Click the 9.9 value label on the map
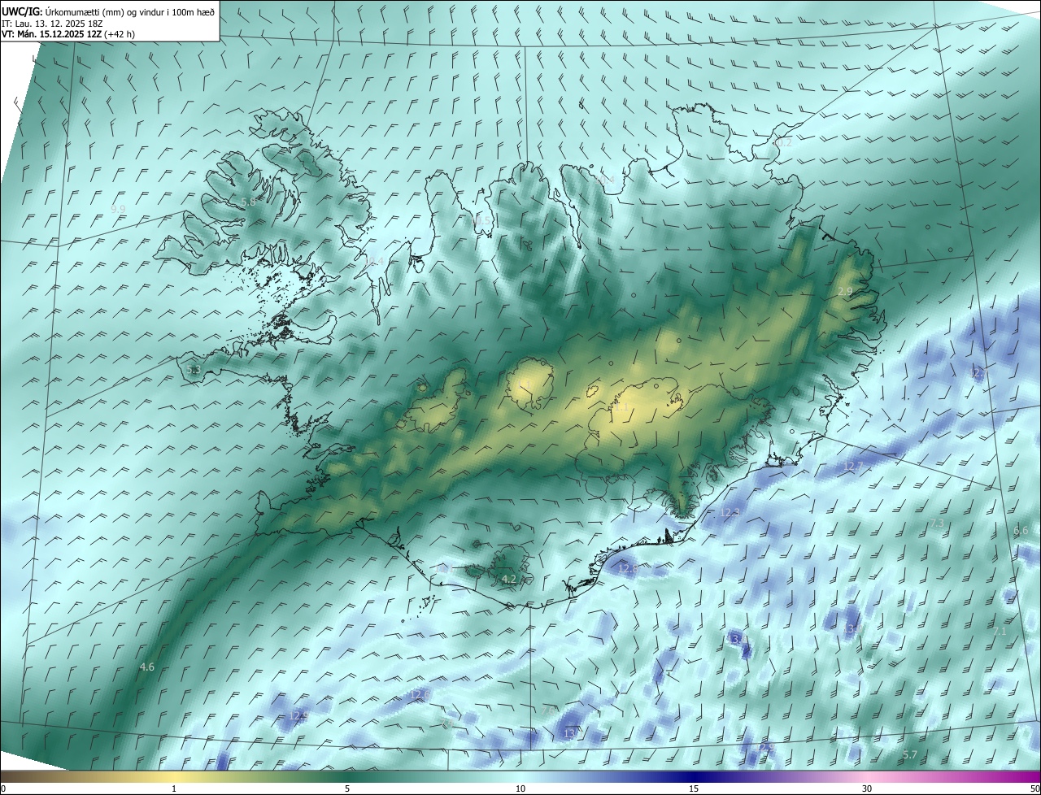The height and width of the screenshot is (795, 1041). (118, 209)
